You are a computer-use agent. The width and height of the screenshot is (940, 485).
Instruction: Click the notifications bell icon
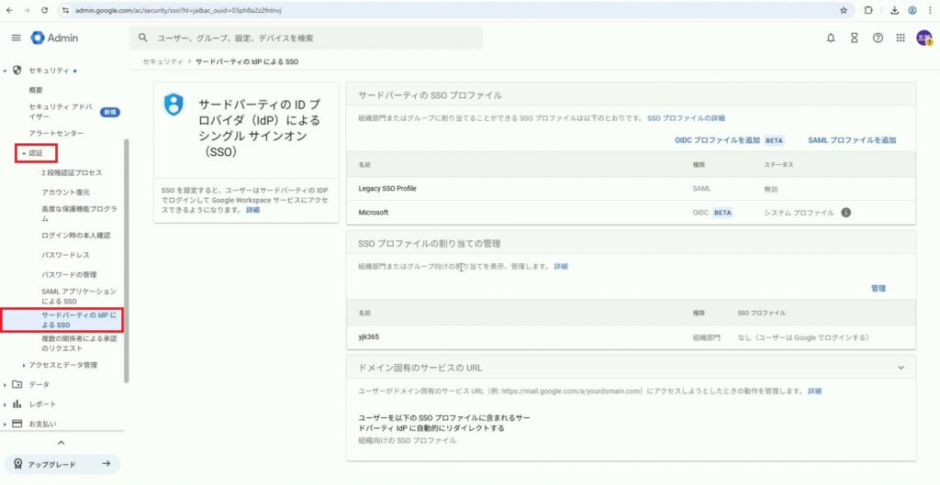point(831,38)
